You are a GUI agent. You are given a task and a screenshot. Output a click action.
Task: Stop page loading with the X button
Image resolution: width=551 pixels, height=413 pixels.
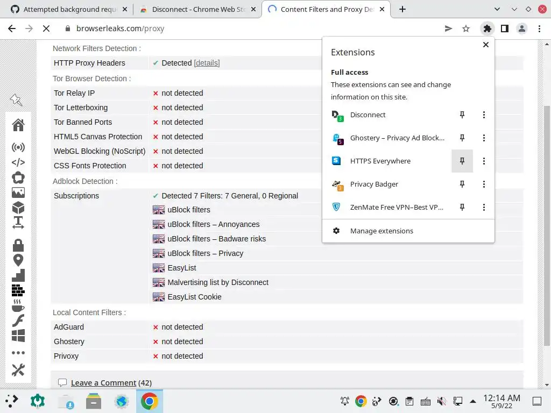click(x=46, y=29)
